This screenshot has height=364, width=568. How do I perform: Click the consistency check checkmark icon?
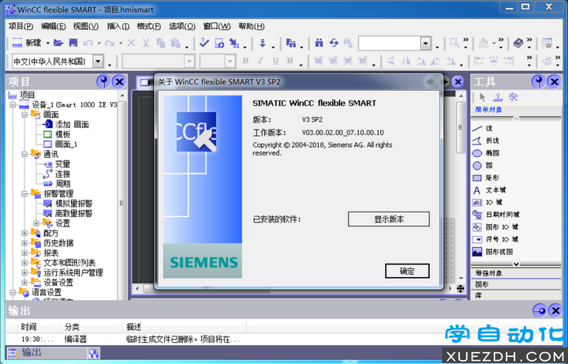click(x=204, y=43)
